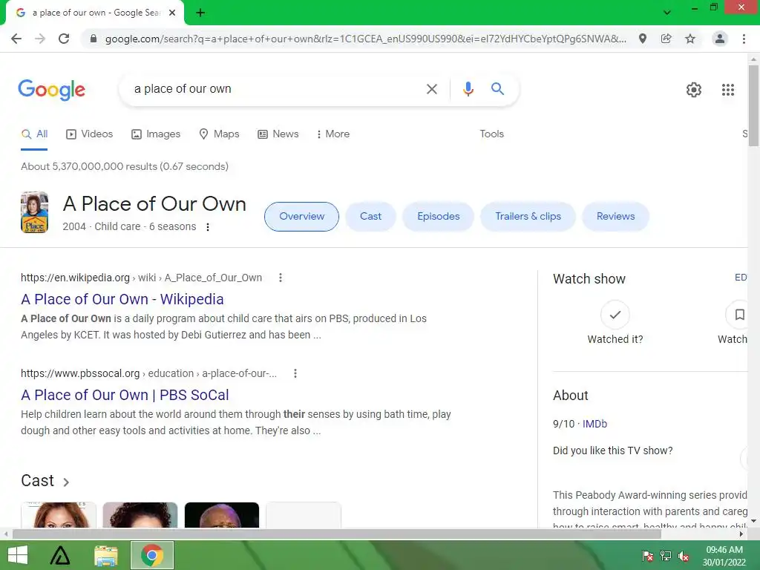This screenshot has width=760, height=570.
Task: Open search Tools options
Action: point(491,134)
